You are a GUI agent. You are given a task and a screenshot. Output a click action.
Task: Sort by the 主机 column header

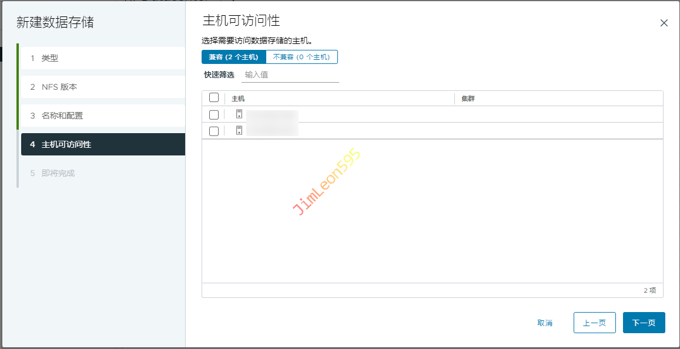(238, 99)
